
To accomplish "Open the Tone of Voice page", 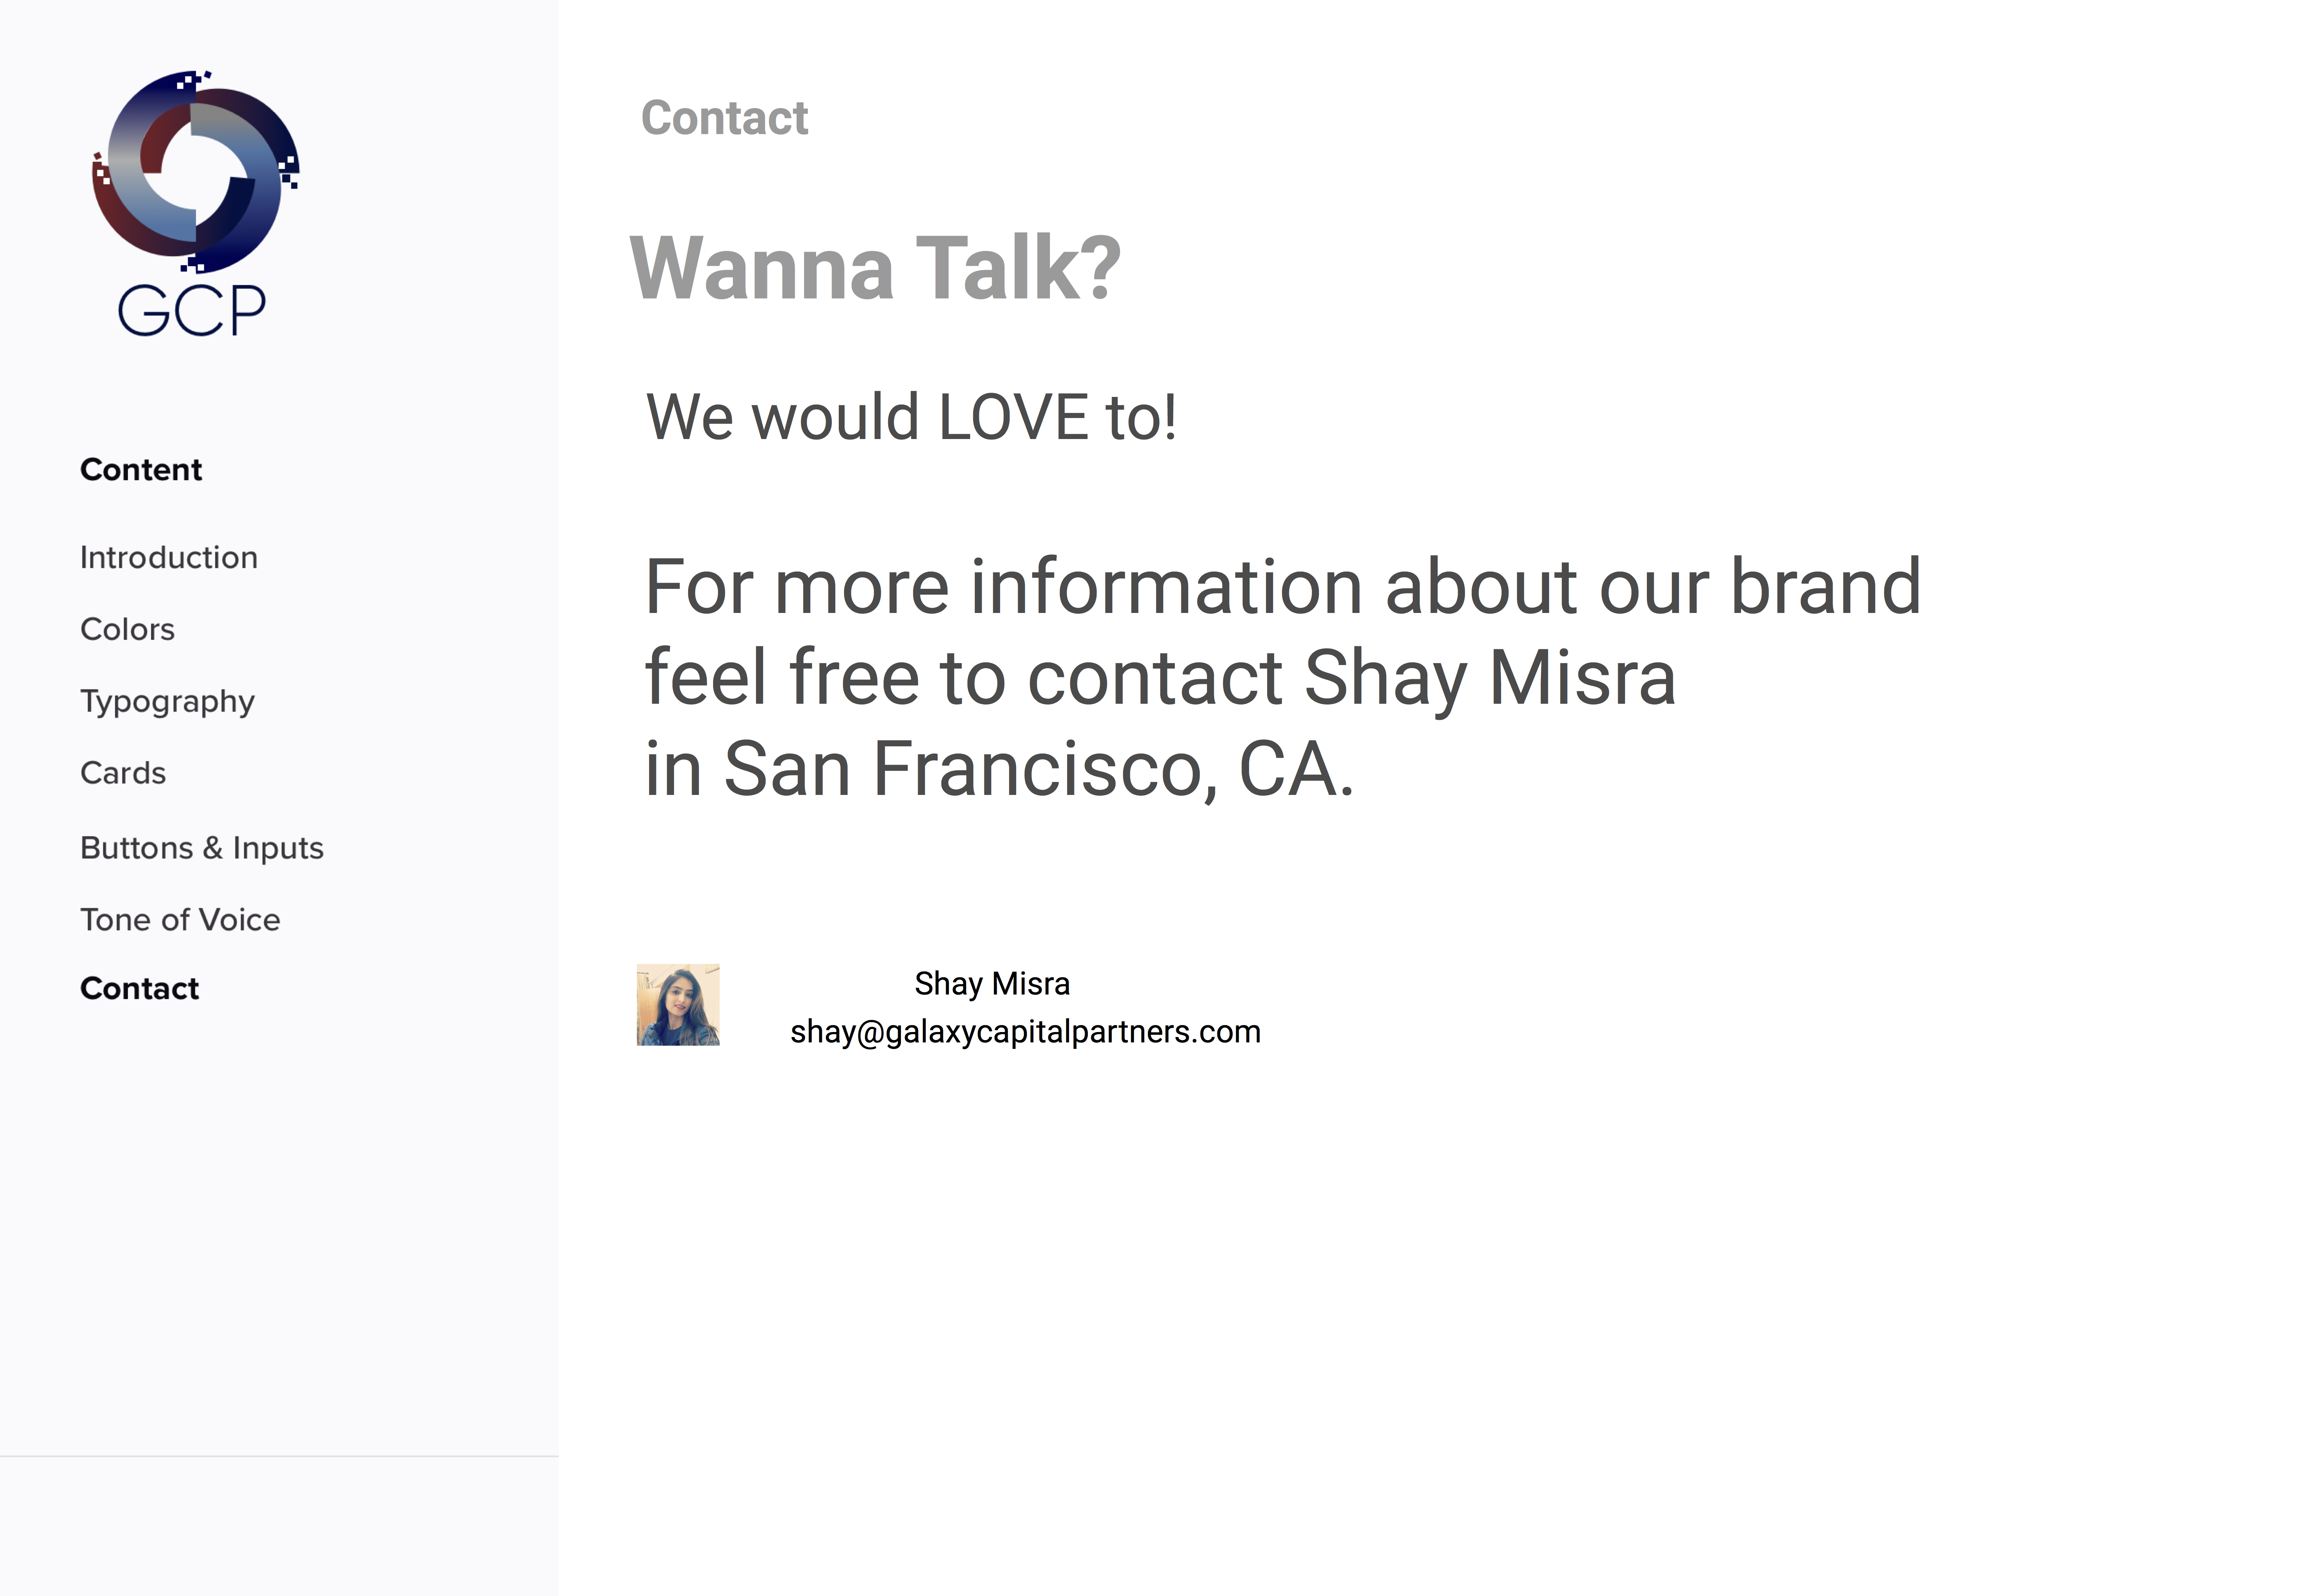I will click(180, 920).
